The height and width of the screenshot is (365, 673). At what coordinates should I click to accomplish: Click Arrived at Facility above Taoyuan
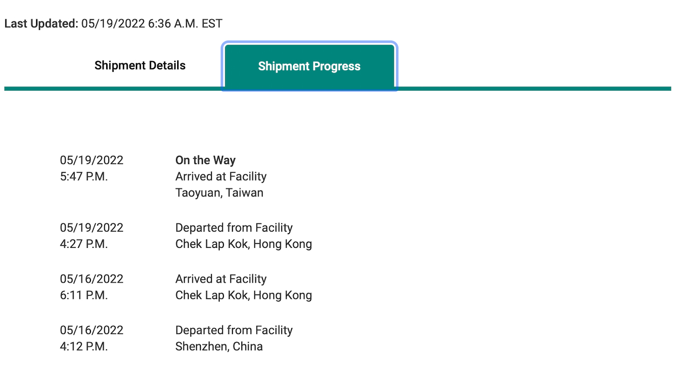coord(221,176)
